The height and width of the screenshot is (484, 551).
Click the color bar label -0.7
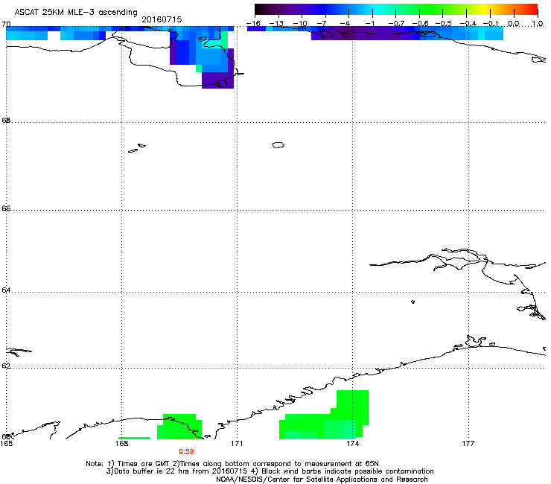pos(396,24)
